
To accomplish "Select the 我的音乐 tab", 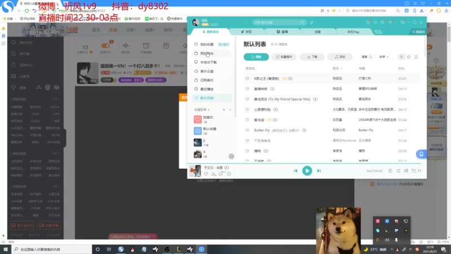I will (x=210, y=32).
